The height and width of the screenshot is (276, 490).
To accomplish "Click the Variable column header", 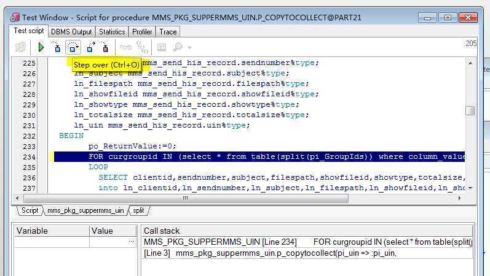I will (x=52, y=231).
